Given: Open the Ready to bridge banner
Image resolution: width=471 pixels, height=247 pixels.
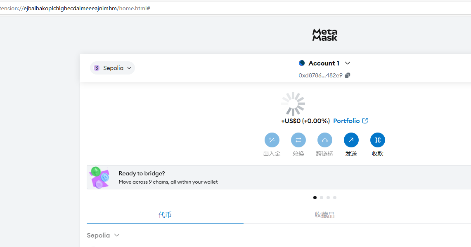Looking at the screenshot, I should [x=279, y=177].
